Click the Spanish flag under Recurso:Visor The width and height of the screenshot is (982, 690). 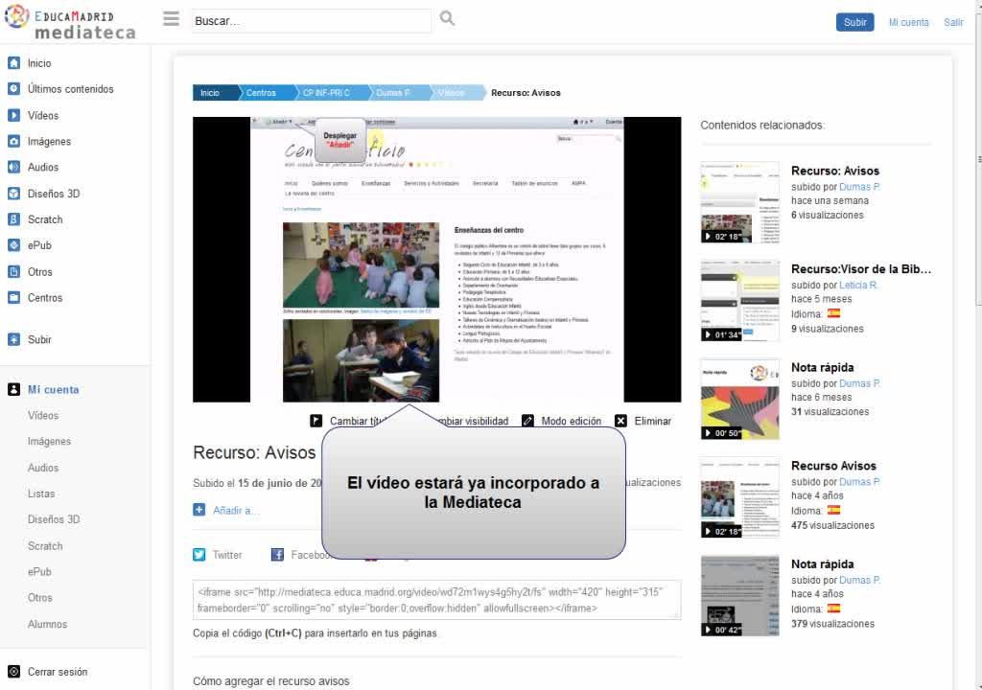tap(833, 313)
